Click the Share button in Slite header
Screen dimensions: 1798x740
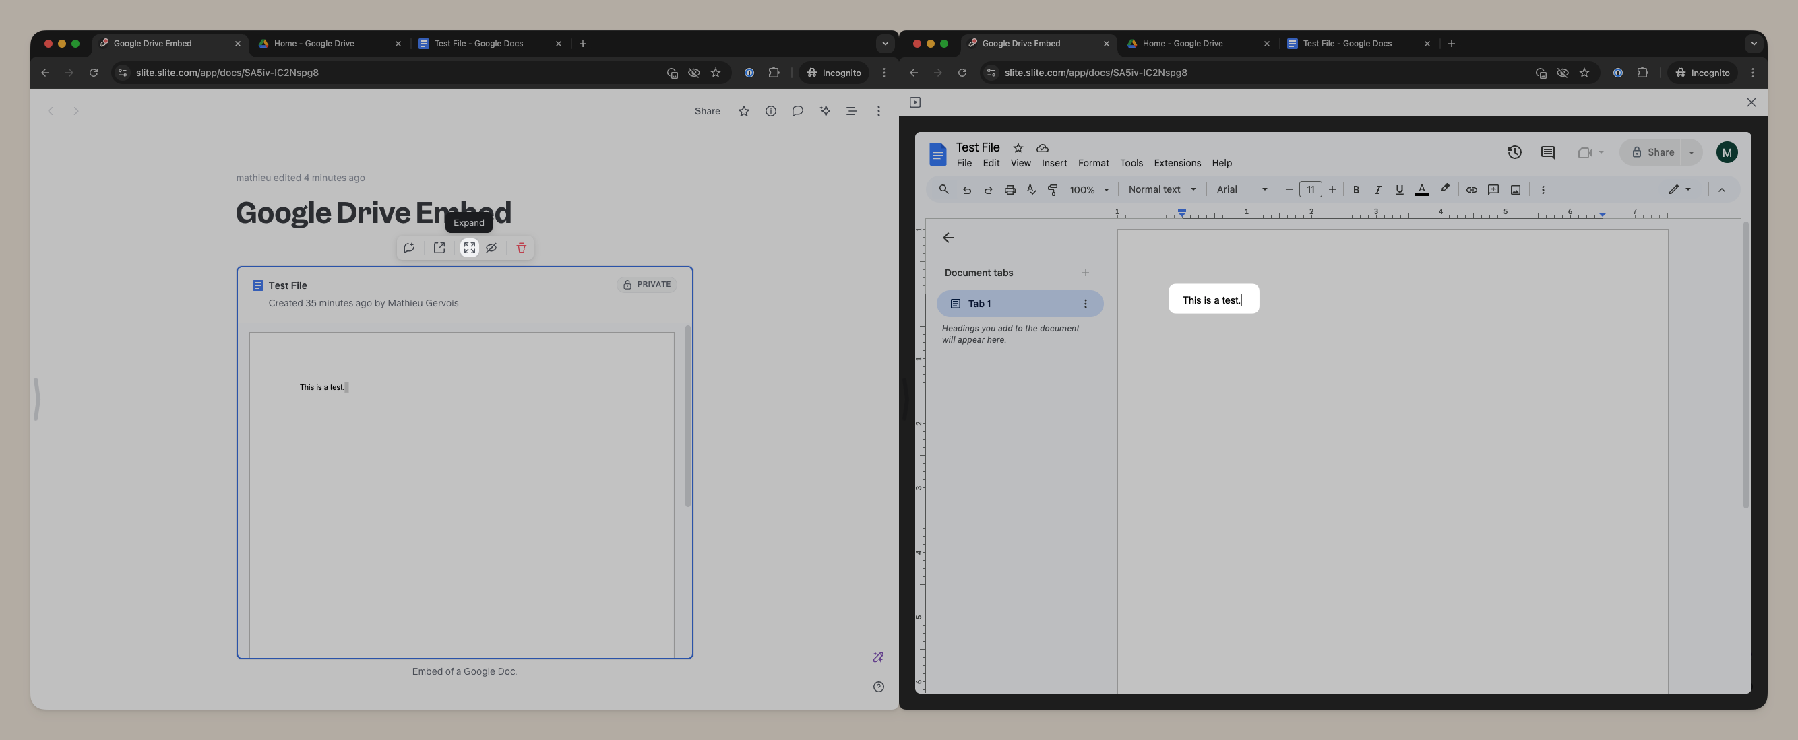tap(707, 111)
